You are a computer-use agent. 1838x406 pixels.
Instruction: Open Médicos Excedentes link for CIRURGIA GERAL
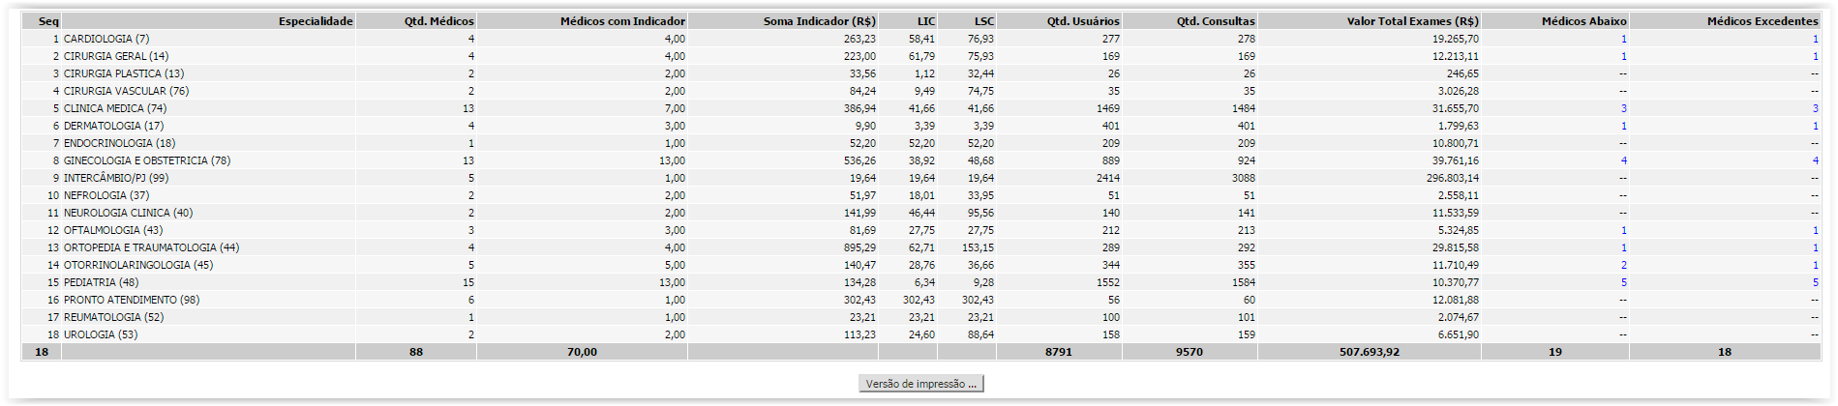coord(1815,56)
